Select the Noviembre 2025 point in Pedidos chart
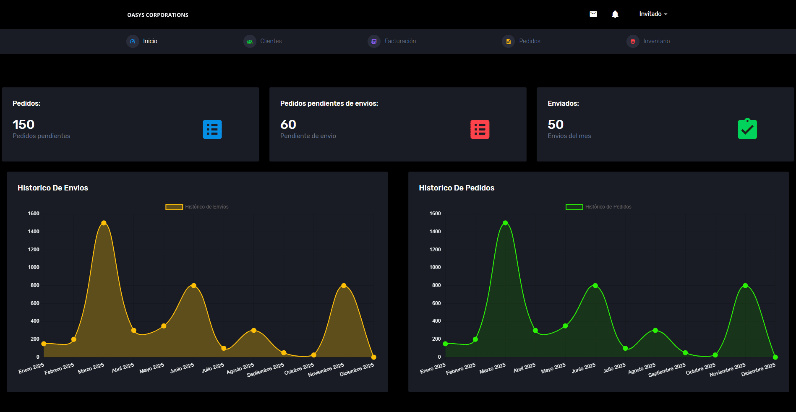 pos(745,286)
